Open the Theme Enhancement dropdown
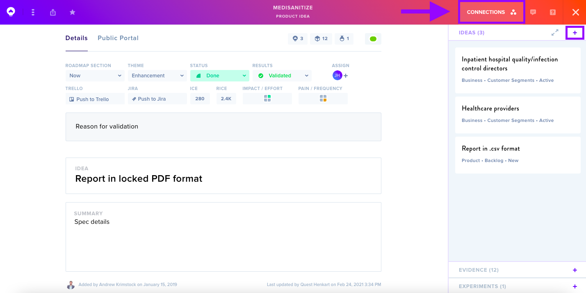 pyautogui.click(x=157, y=76)
